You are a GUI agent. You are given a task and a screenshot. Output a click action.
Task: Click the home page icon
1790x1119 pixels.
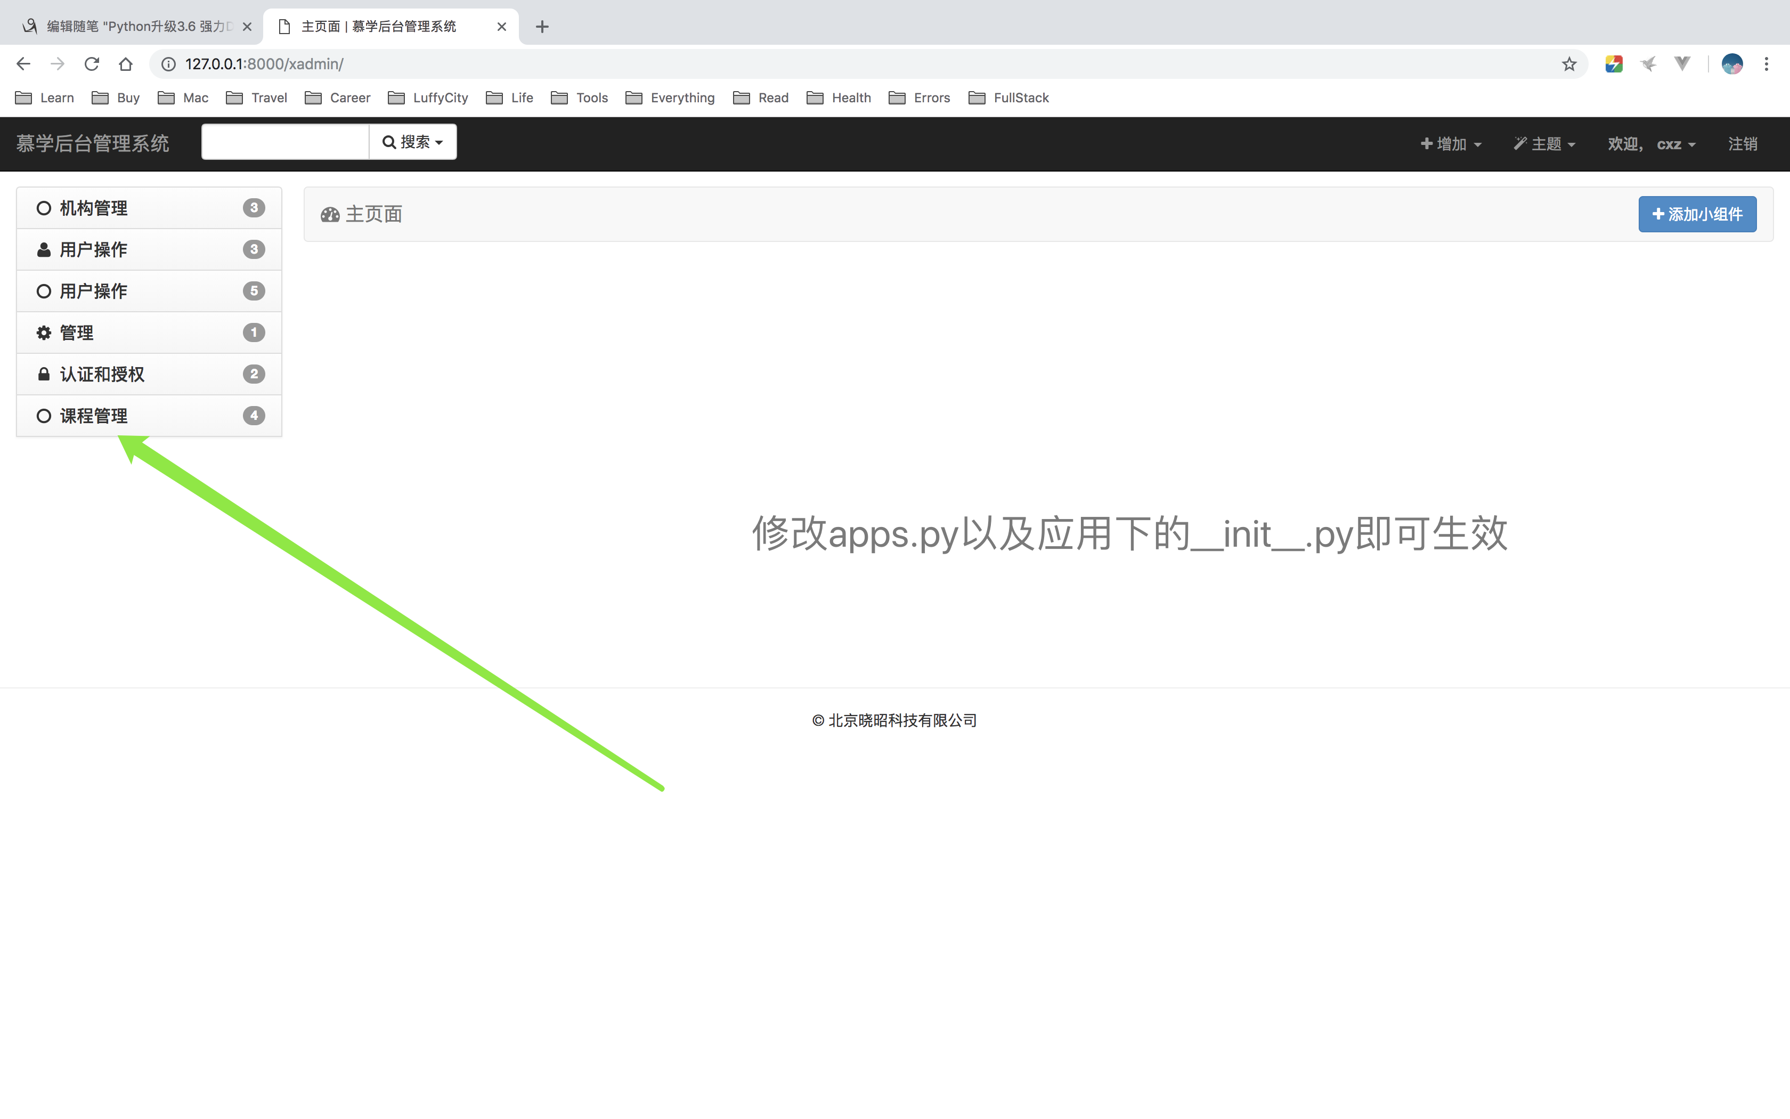point(126,64)
